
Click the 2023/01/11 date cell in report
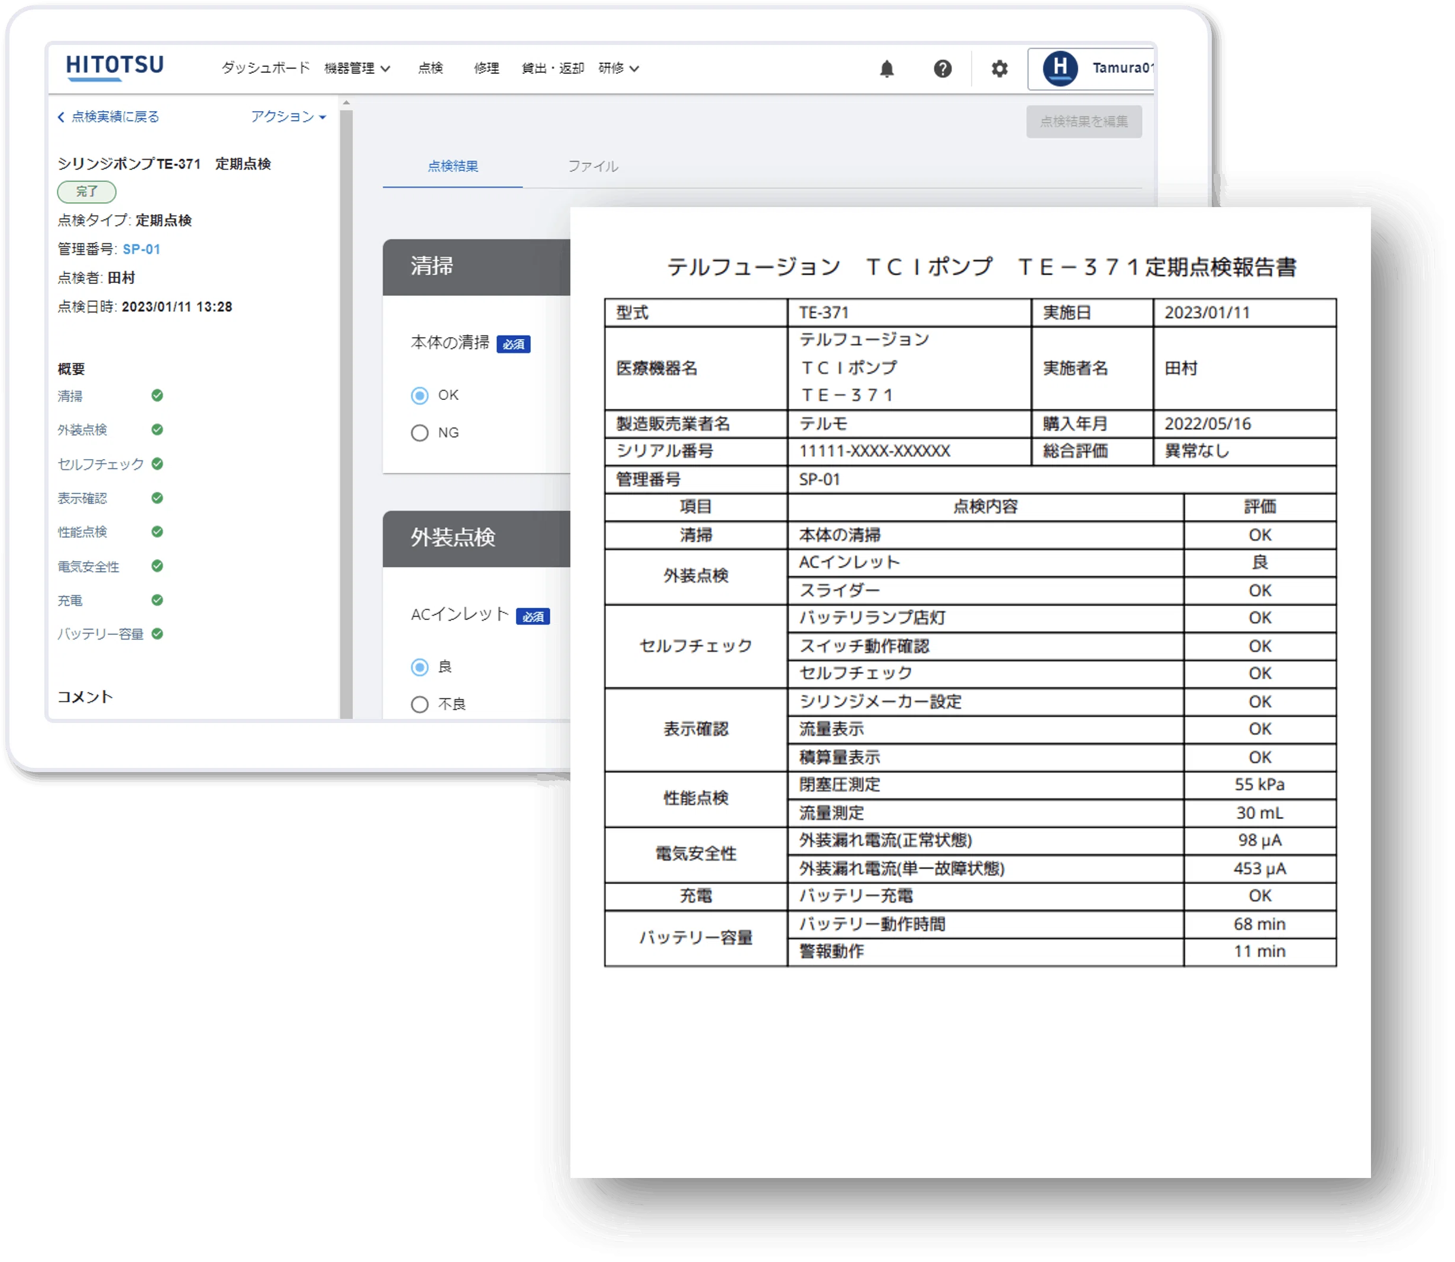pyautogui.click(x=1244, y=312)
